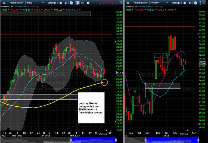Click Add to Portfolio link on Daily chart

pyautogui.click(x=22, y=7)
